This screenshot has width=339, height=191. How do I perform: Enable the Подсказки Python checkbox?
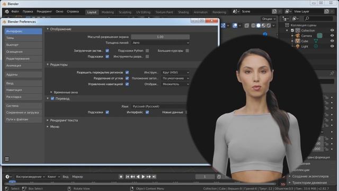click(x=147, y=51)
